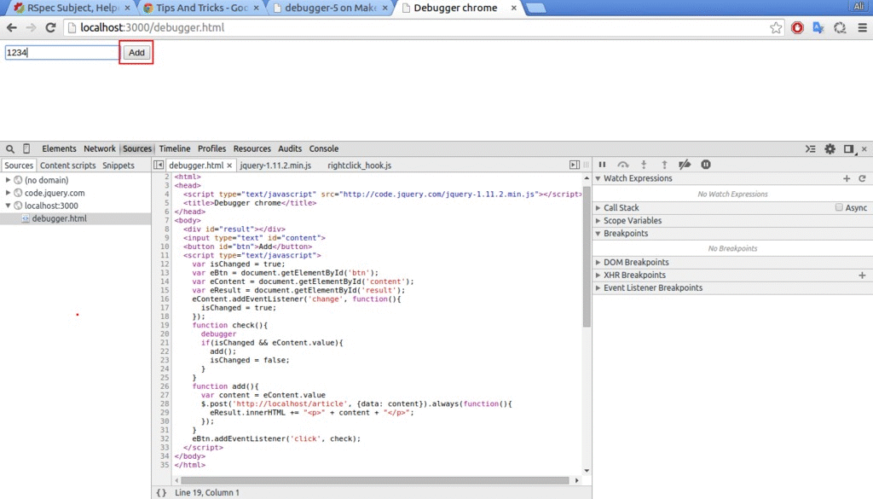
Task: Open the DevTools settings gear
Action: pos(830,148)
